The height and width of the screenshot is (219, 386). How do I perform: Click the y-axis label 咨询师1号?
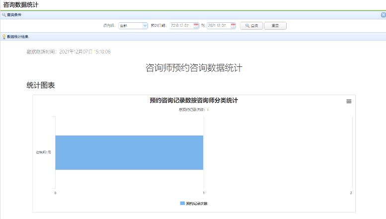(43, 152)
